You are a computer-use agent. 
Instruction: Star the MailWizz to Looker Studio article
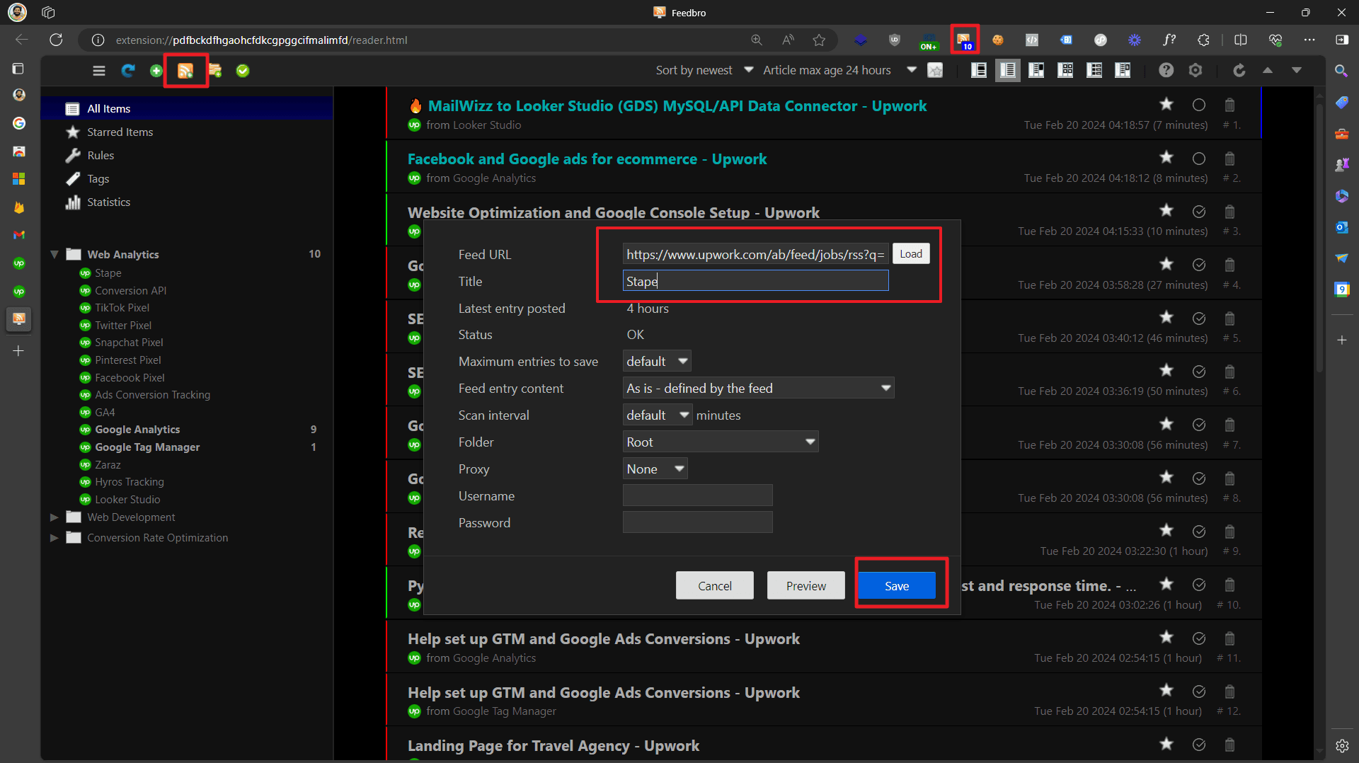coord(1166,105)
